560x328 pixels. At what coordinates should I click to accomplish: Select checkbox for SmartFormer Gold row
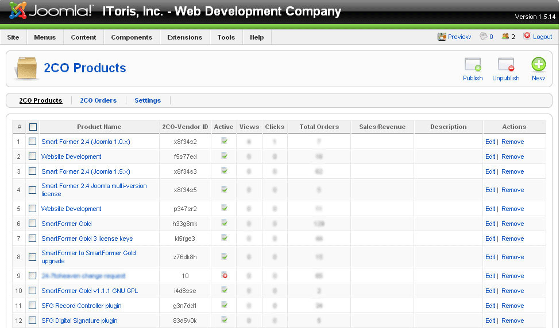33,223
